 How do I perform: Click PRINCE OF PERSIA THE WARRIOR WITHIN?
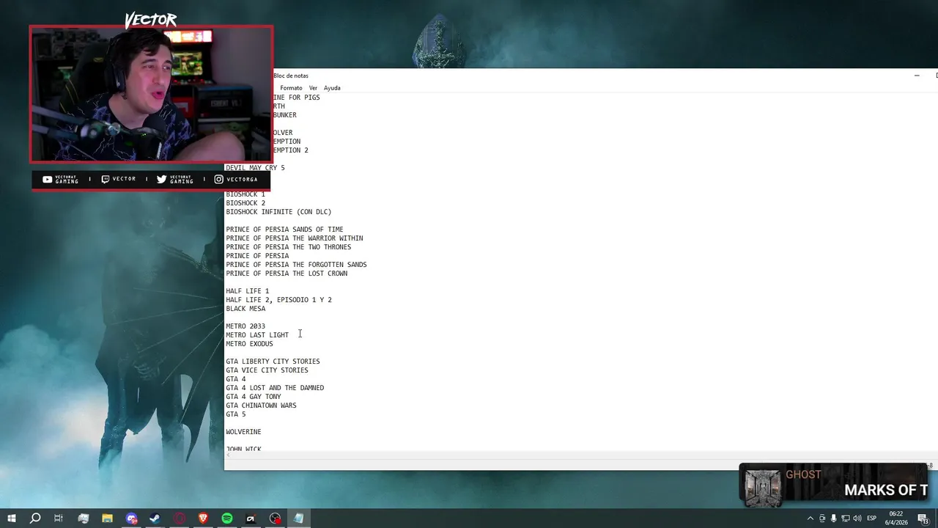tap(294, 238)
